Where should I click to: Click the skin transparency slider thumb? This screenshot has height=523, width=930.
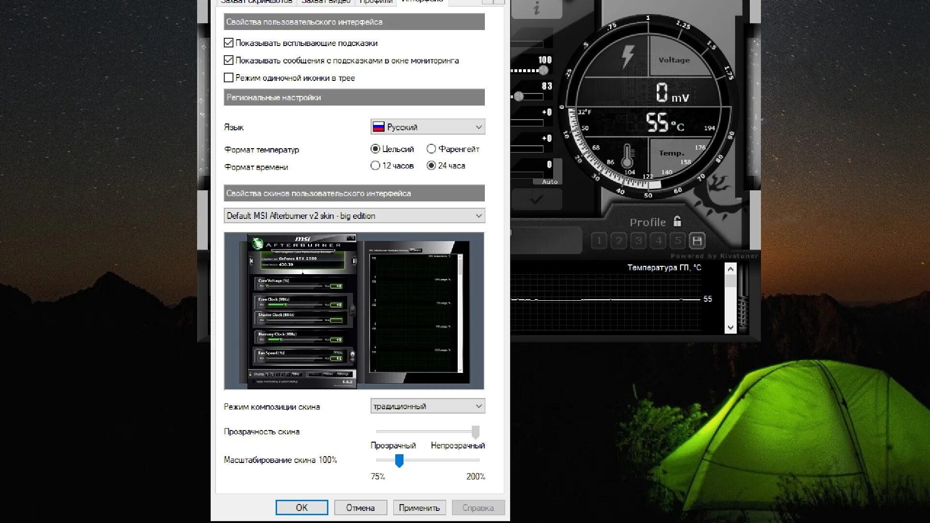(476, 432)
